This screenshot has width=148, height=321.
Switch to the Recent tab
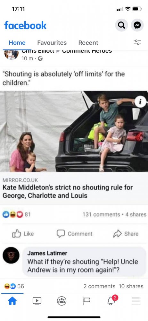pyautogui.click(x=88, y=43)
